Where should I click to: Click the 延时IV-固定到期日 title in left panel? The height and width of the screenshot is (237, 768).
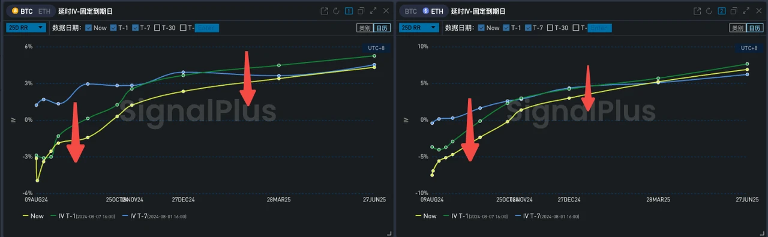pos(86,11)
